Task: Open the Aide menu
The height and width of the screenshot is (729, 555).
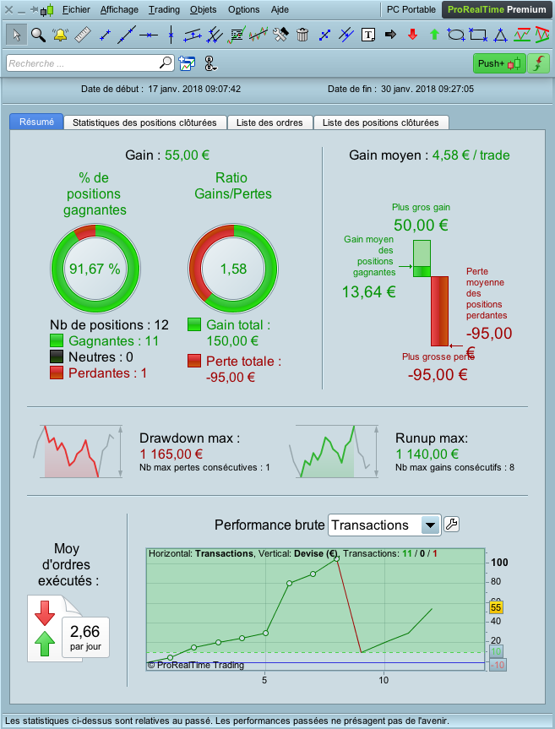Action: coord(280,9)
